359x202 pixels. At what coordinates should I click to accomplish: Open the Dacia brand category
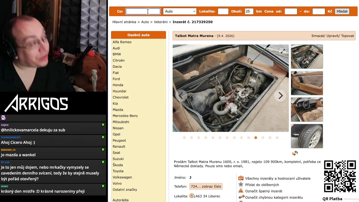pos(117,66)
